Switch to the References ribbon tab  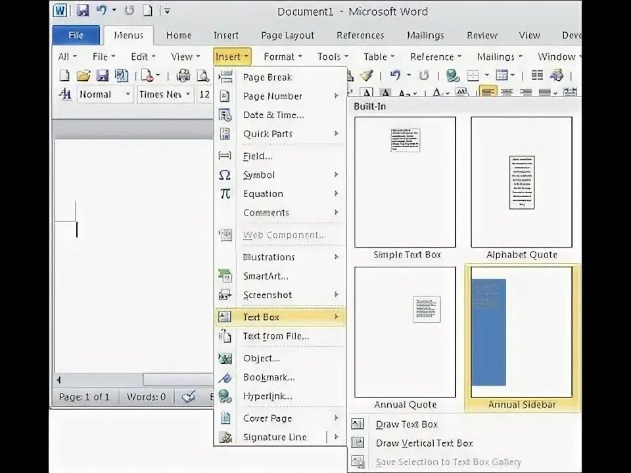tap(360, 35)
